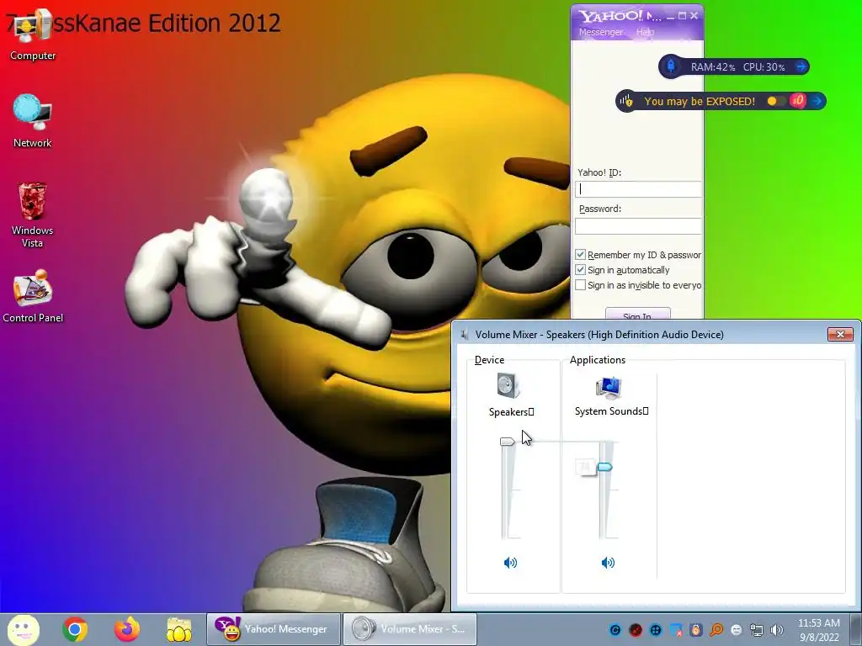Click into the Yahoo! ID field
862x646 pixels.
(x=638, y=189)
